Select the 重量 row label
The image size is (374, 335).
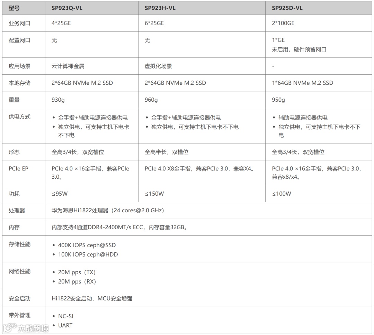tap(14, 100)
